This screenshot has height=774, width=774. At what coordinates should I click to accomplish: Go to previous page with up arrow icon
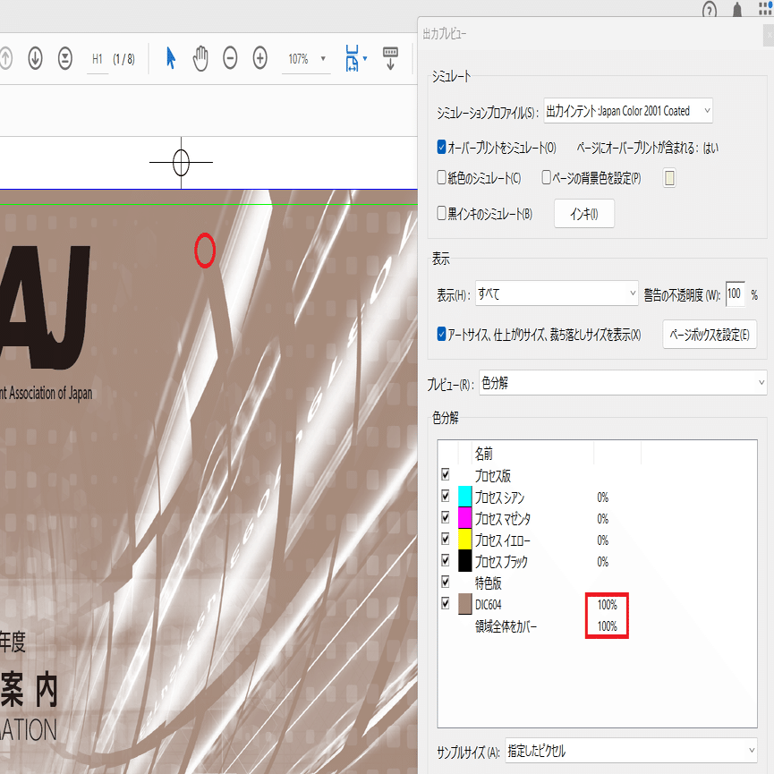[x=5, y=59]
